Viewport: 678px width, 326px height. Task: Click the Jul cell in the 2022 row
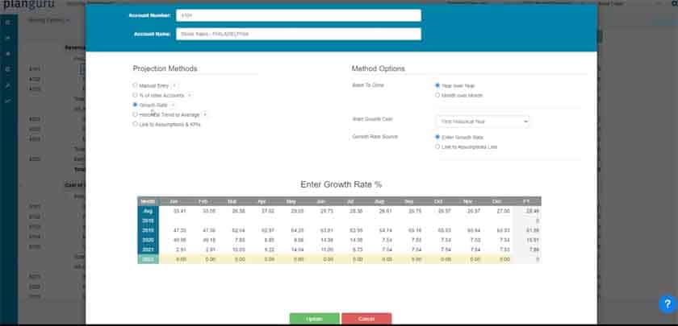(x=352, y=259)
